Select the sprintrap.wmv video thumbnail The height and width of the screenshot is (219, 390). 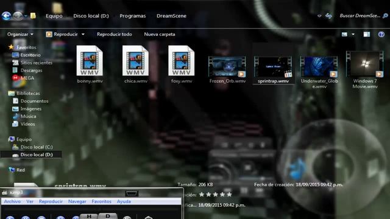pyautogui.click(x=273, y=66)
